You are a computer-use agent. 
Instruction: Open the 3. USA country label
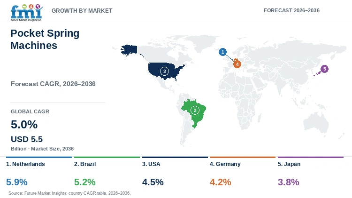(x=151, y=164)
